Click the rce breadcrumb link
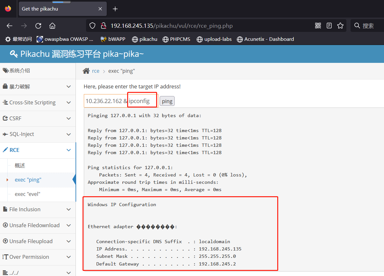Viewport: 384px width, 276px height. (96, 71)
